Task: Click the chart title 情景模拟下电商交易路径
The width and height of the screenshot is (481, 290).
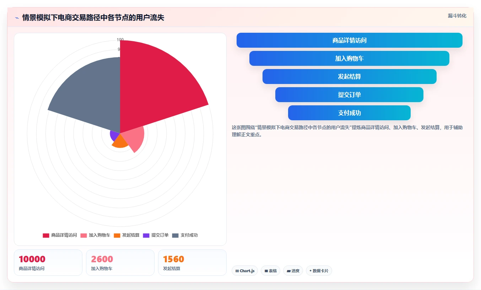Action: click(93, 17)
